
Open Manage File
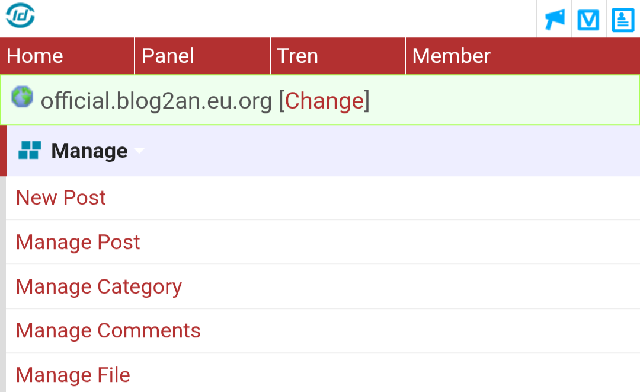(x=73, y=375)
